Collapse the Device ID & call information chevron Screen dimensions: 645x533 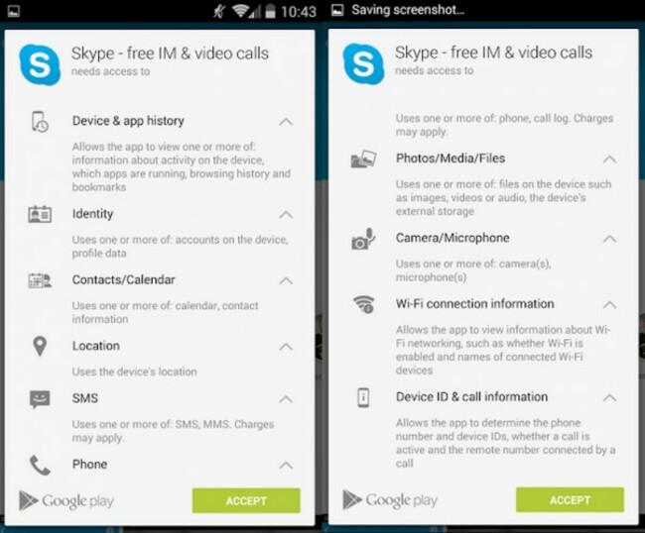point(609,397)
